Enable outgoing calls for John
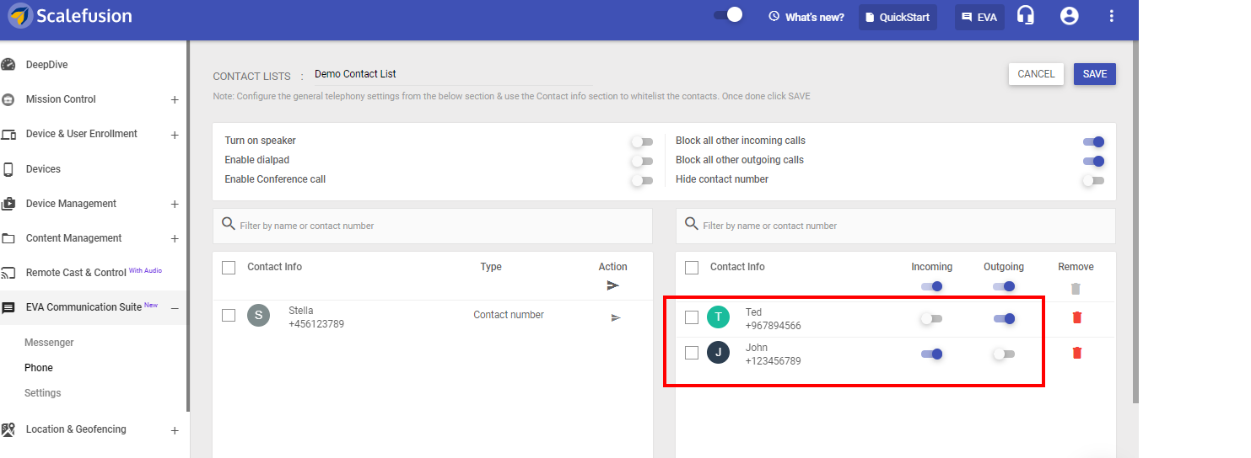Image resolution: width=1251 pixels, height=458 pixels. [x=1004, y=354]
